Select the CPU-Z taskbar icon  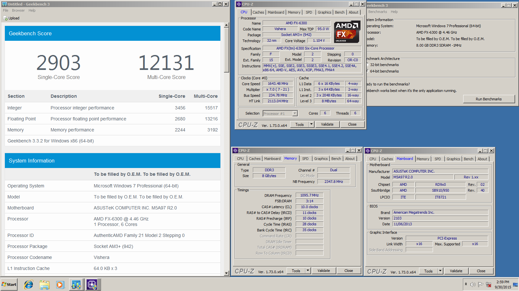click(x=92, y=285)
